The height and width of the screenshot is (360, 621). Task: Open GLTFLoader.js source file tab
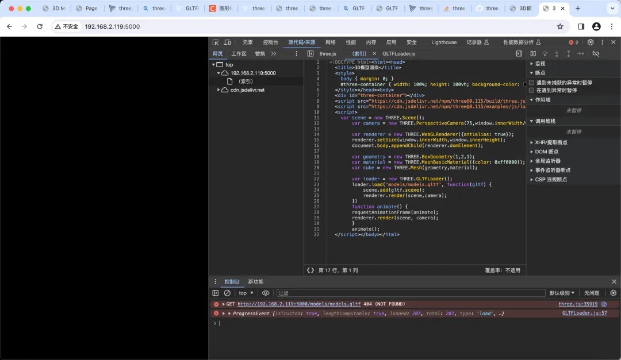point(399,53)
